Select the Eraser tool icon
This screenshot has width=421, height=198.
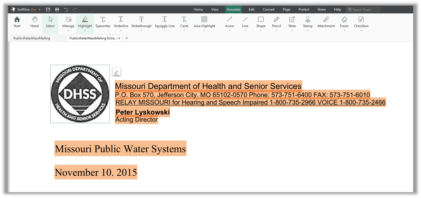[344, 19]
